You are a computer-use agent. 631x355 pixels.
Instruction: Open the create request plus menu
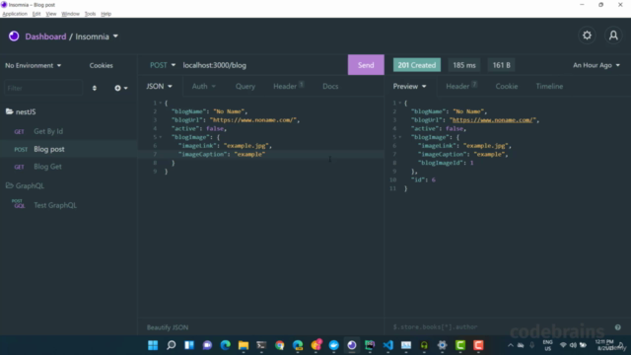click(x=120, y=88)
